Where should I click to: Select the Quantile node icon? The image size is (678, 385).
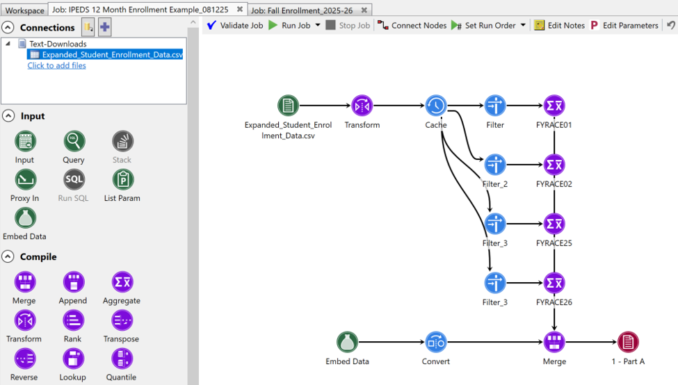[x=122, y=359]
